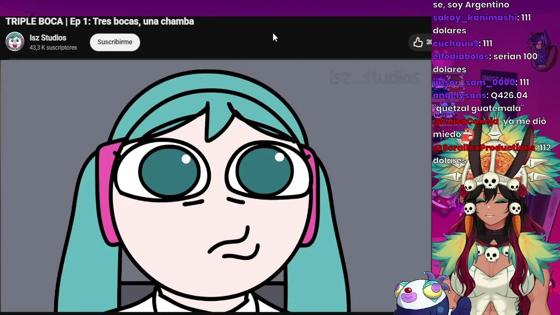Open the Isz Studios channel name link
Viewport: 560px width, 315px height.
click(48, 38)
